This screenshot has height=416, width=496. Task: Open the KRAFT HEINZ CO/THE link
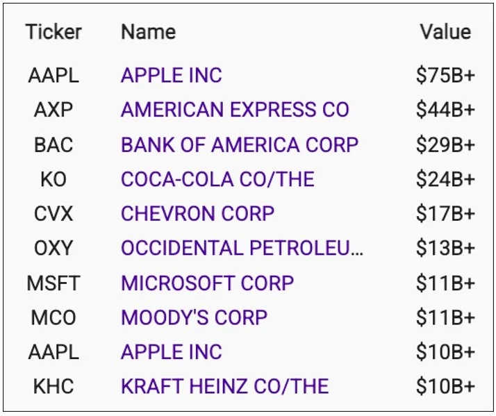225,386
